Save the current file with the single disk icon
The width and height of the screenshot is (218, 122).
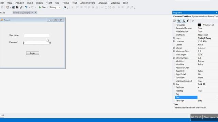17,7
